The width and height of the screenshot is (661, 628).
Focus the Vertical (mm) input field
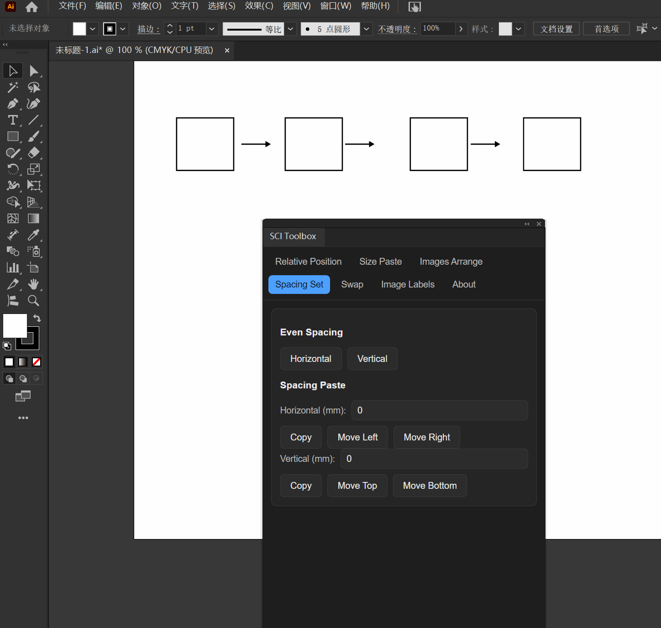(434, 459)
